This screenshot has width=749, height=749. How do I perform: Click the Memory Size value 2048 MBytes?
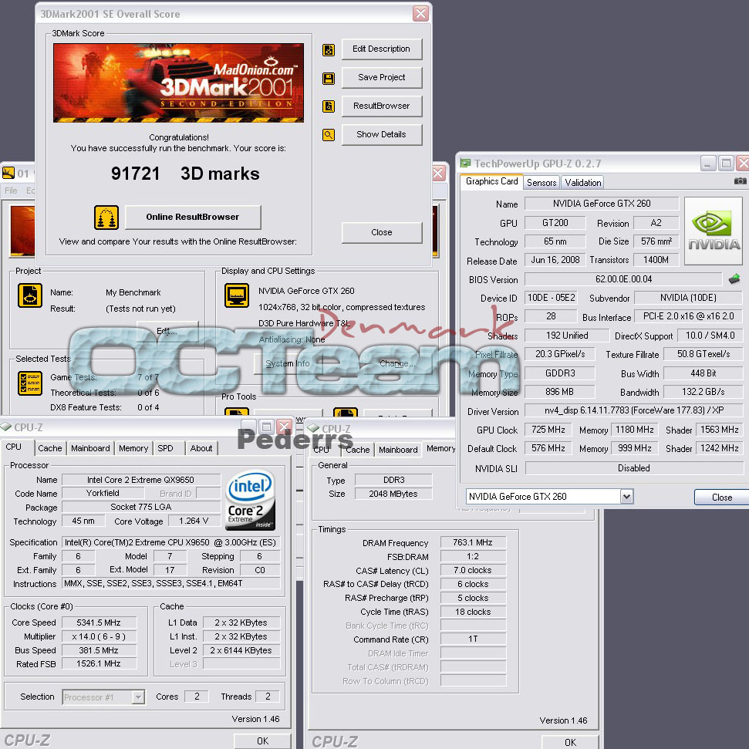click(393, 494)
